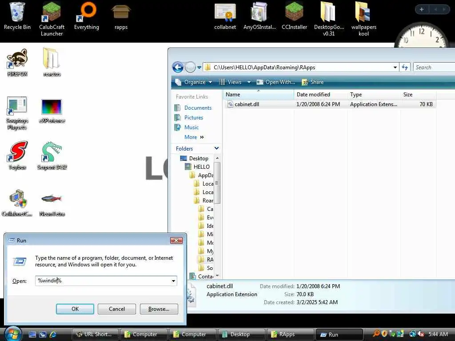The height and width of the screenshot is (341, 455).
Task: Select the eXPerience desktop icon
Action: [x=52, y=111]
